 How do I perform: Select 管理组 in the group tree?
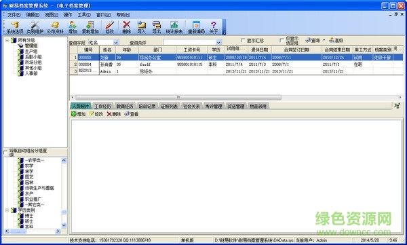point(31,45)
